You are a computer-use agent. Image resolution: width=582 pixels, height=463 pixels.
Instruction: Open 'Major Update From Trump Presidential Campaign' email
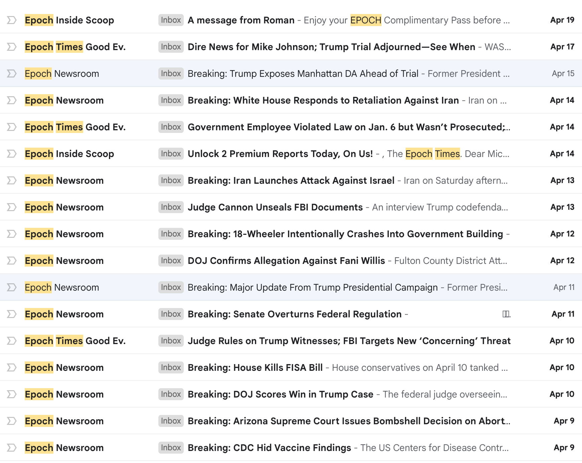pos(313,287)
